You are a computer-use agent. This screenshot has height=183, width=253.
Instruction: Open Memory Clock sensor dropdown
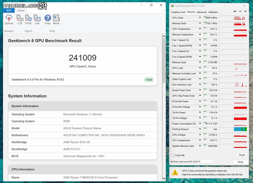click(200, 23)
